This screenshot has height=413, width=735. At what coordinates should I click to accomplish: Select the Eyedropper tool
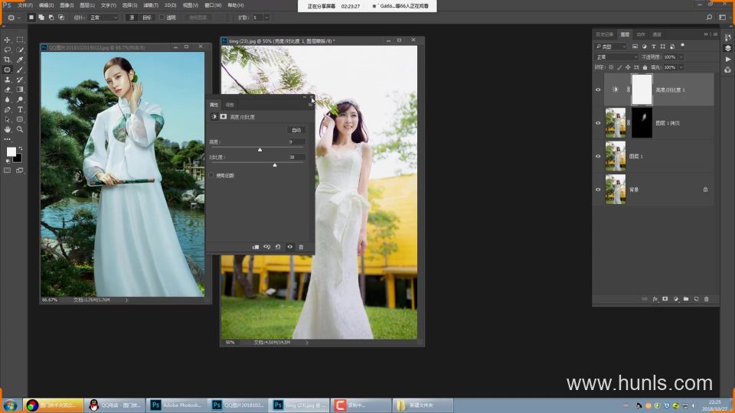point(20,60)
